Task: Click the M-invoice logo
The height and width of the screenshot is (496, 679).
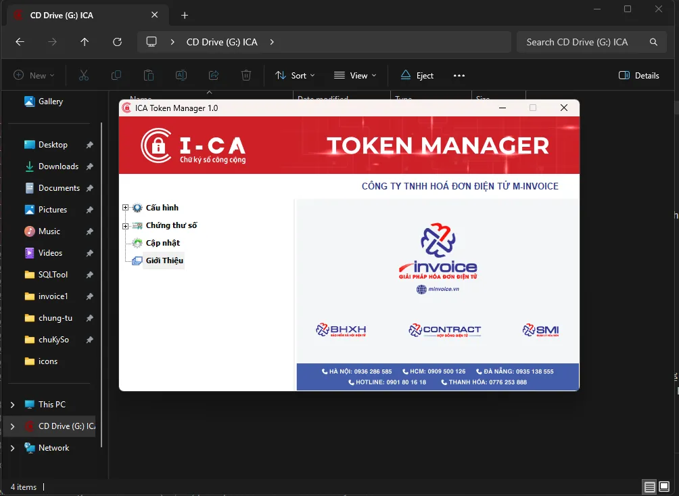Action: point(438,251)
